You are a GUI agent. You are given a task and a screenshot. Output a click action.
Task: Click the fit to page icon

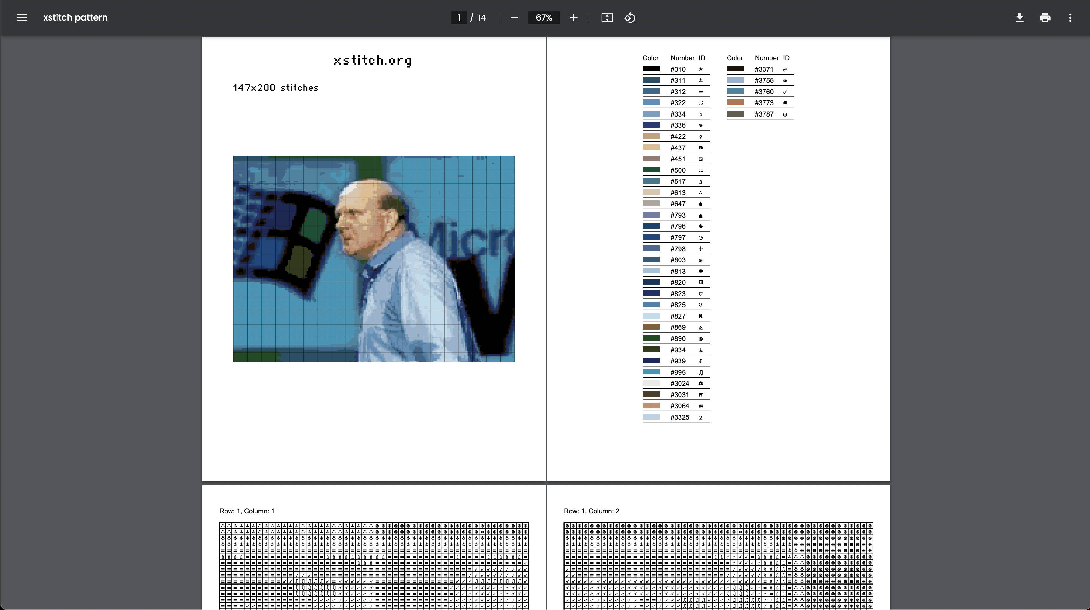(607, 18)
